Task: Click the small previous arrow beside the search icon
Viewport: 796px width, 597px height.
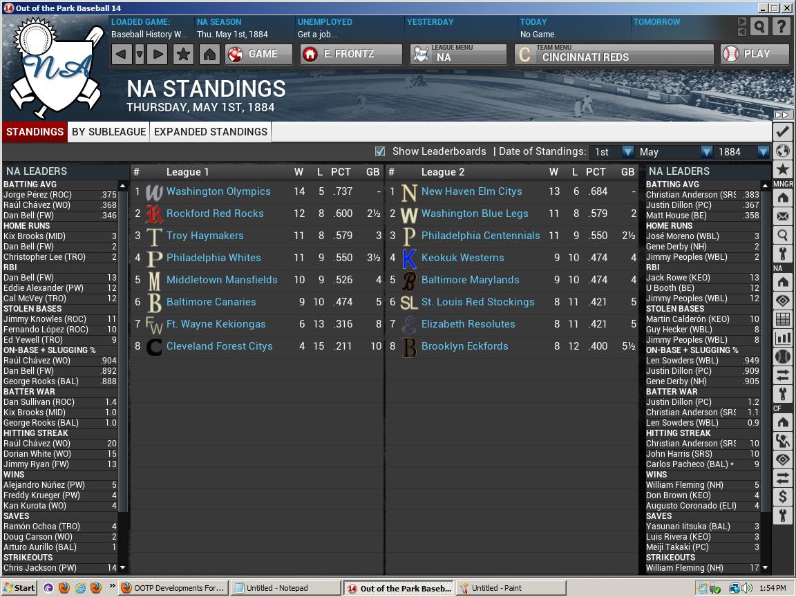Action: click(x=741, y=32)
